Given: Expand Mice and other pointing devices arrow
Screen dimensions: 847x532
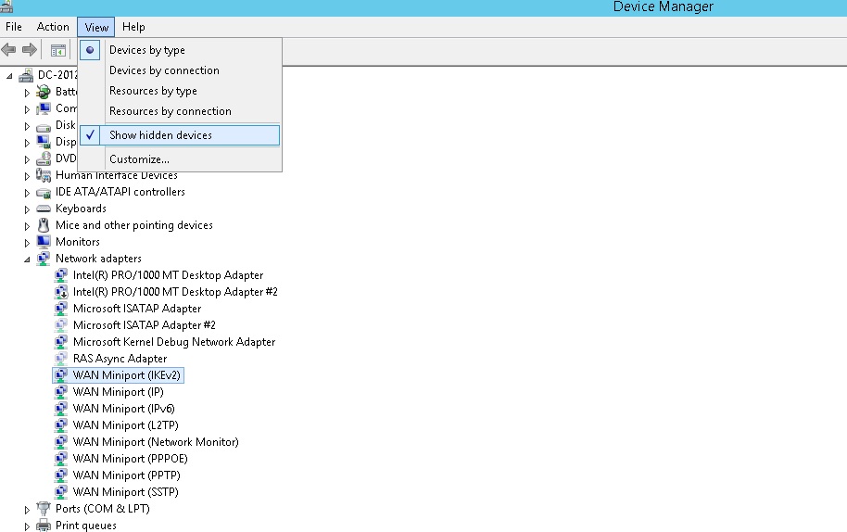Looking at the screenshot, I should [x=27, y=226].
